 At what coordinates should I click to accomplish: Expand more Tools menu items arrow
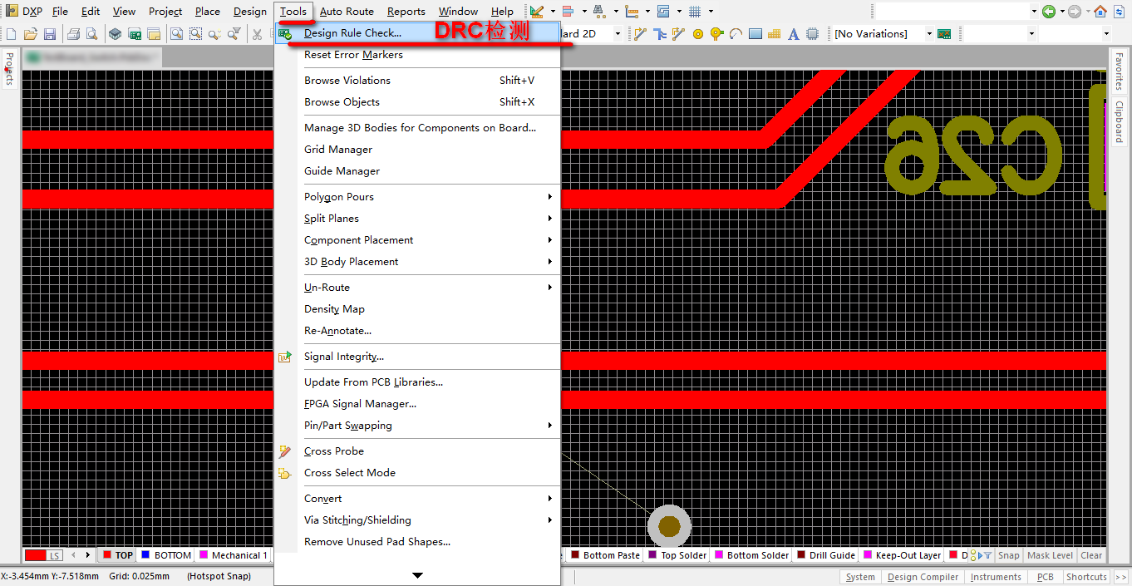click(x=417, y=575)
